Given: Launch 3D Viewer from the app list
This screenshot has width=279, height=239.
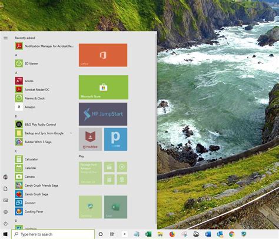Looking at the screenshot, I should [x=26, y=63].
